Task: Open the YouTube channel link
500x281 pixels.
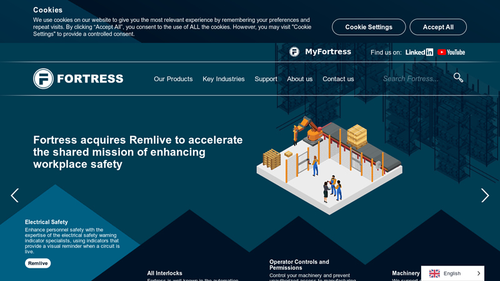Action: coord(451,52)
